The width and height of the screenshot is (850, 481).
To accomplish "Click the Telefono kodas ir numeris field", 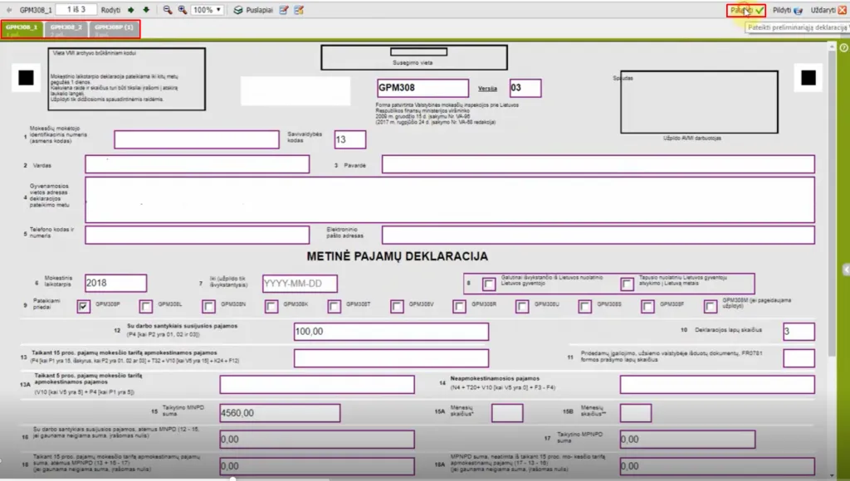I will pos(198,235).
